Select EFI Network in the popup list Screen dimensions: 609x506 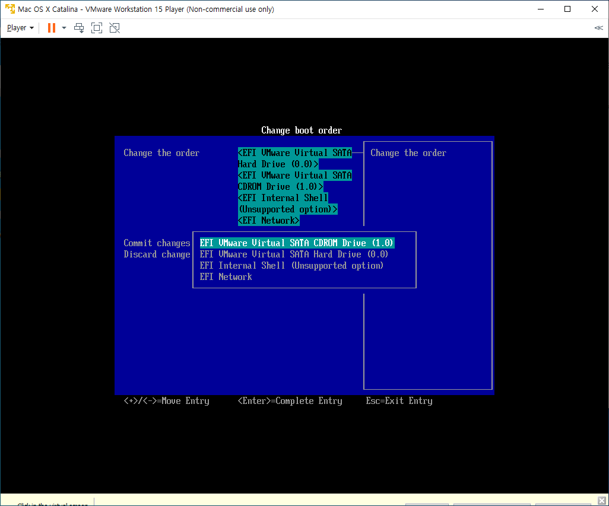226,276
